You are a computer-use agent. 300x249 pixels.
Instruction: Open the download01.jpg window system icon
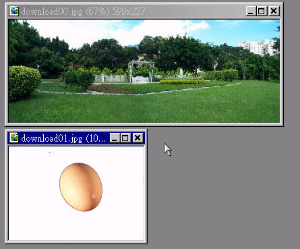[14, 138]
